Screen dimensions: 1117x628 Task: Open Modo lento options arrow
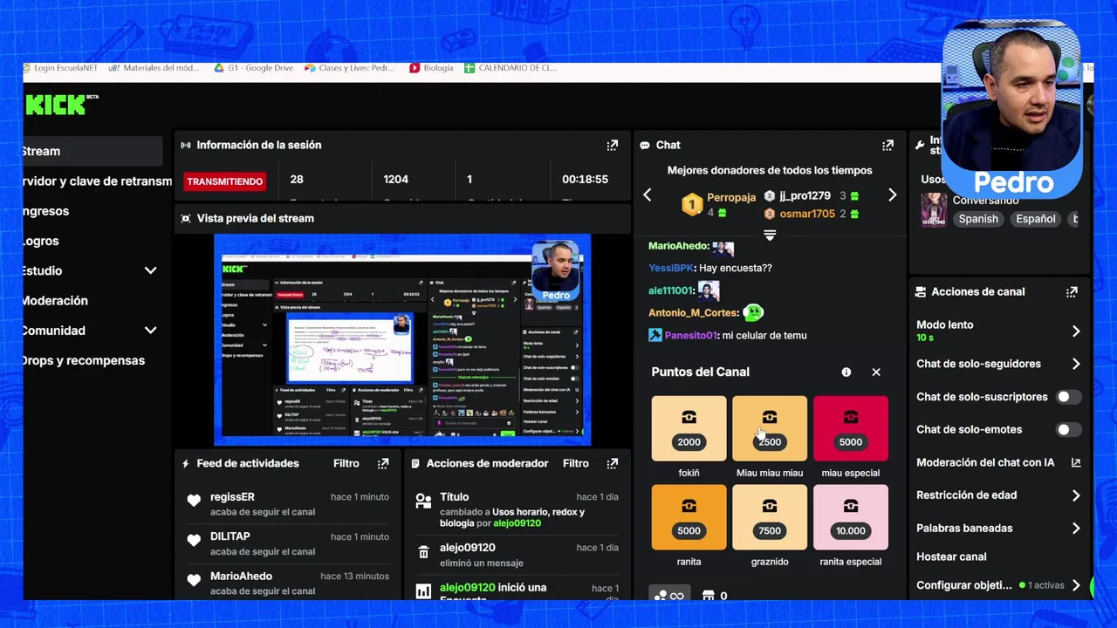tap(1075, 331)
